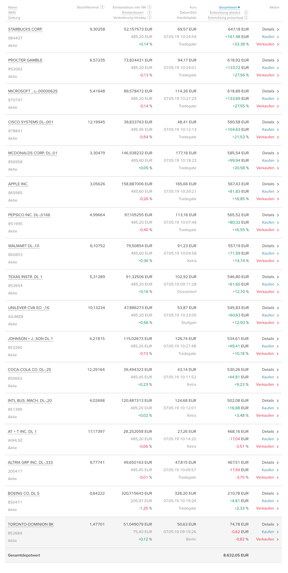The width and height of the screenshot is (288, 573).
Task: Buy more Pepsico via Kaufen
Action: tap(268, 222)
